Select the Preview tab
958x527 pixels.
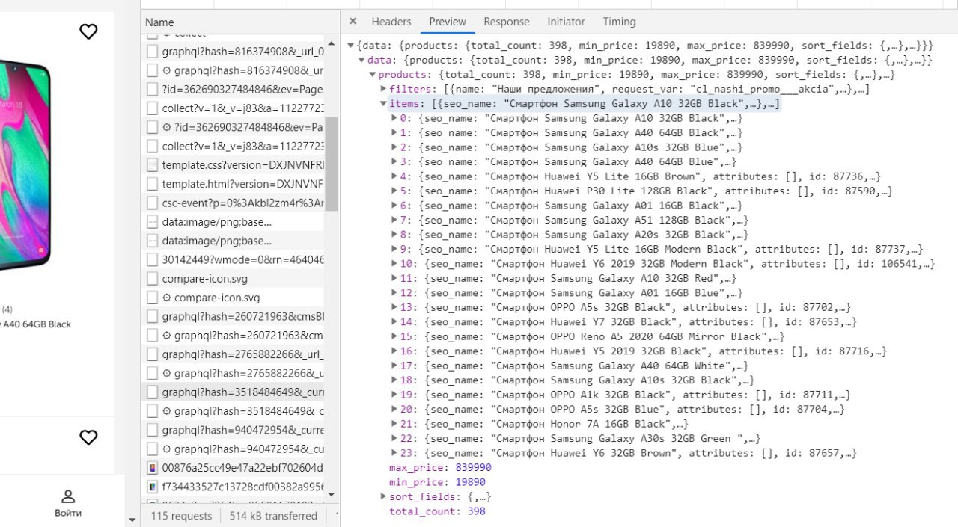point(448,22)
